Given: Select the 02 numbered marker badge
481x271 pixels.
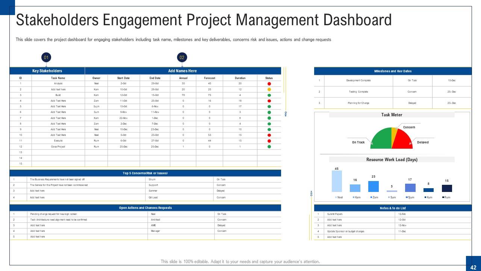Looking at the screenshot, I should [182, 57].
